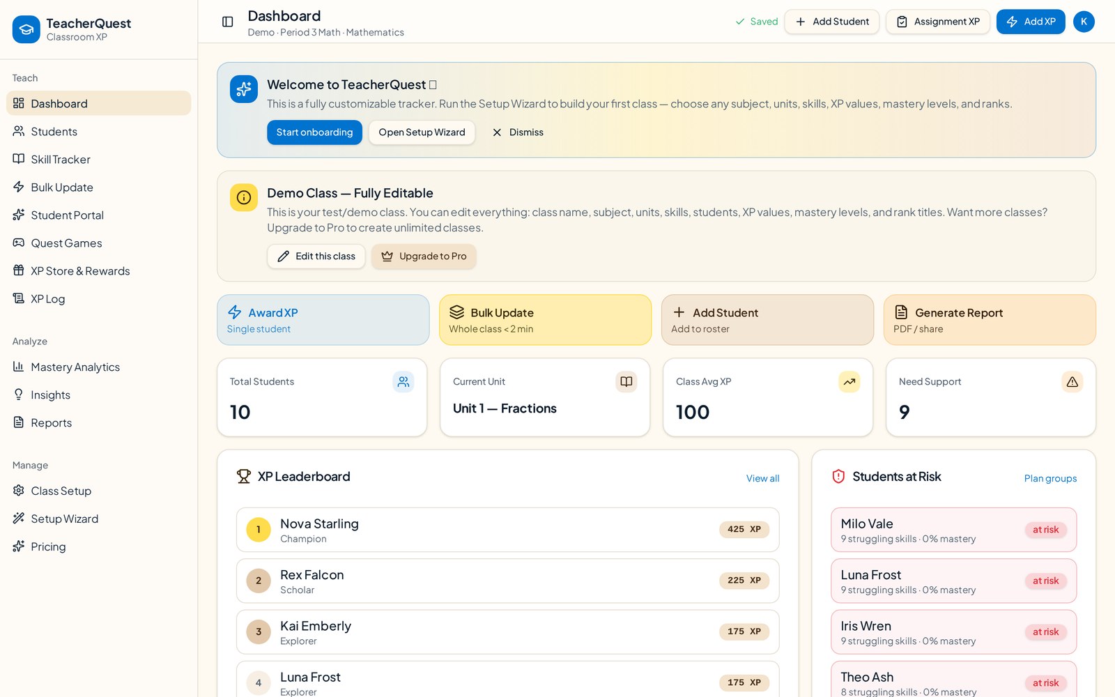Click Add Student in top bar
The image size is (1115, 697).
pyautogui.click(x=832, y=22)
